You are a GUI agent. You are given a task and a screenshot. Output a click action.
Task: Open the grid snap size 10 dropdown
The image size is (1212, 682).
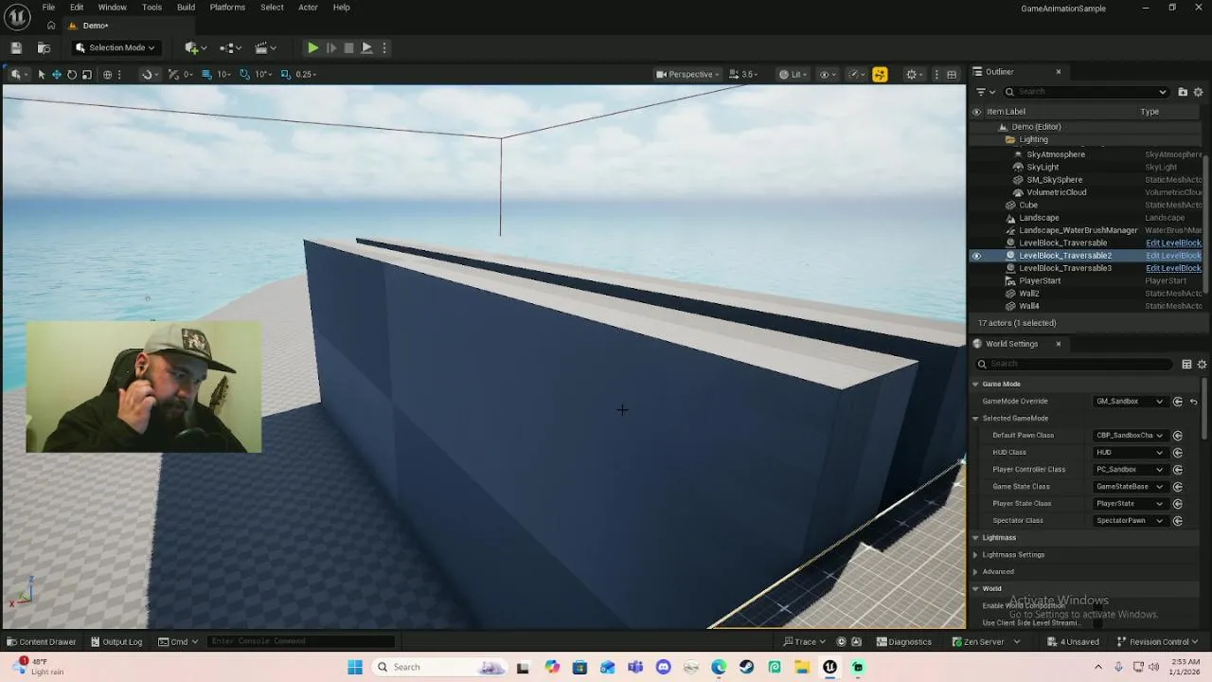point(224,74)
